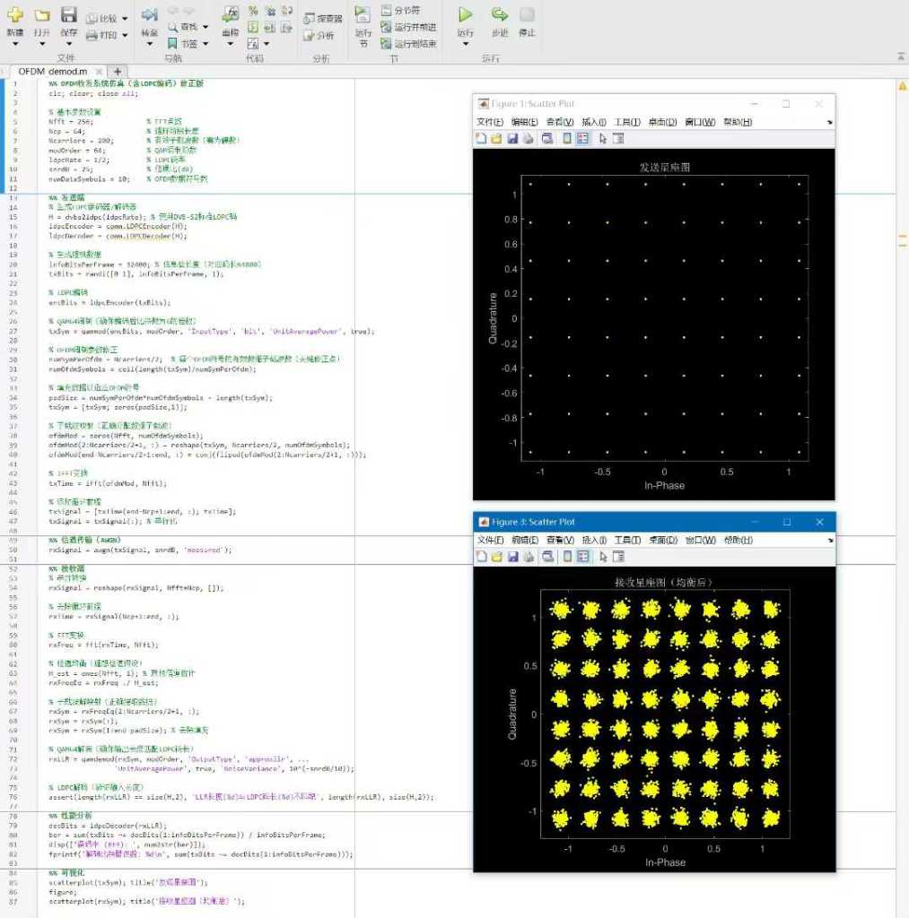Click Run and Advance (运行并前进) button
This screenshot has height=918, width=909.
[x=408, y=27]
